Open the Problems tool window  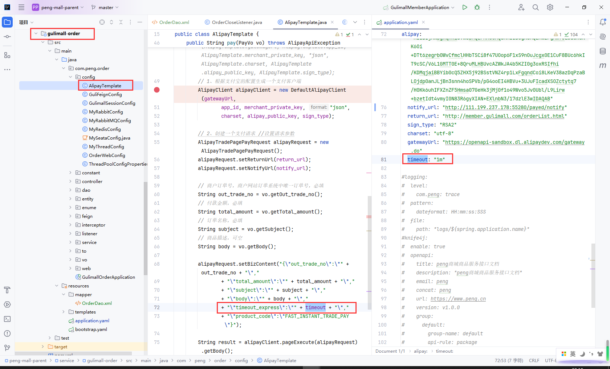pyautogui.click(x=7, y=333)
